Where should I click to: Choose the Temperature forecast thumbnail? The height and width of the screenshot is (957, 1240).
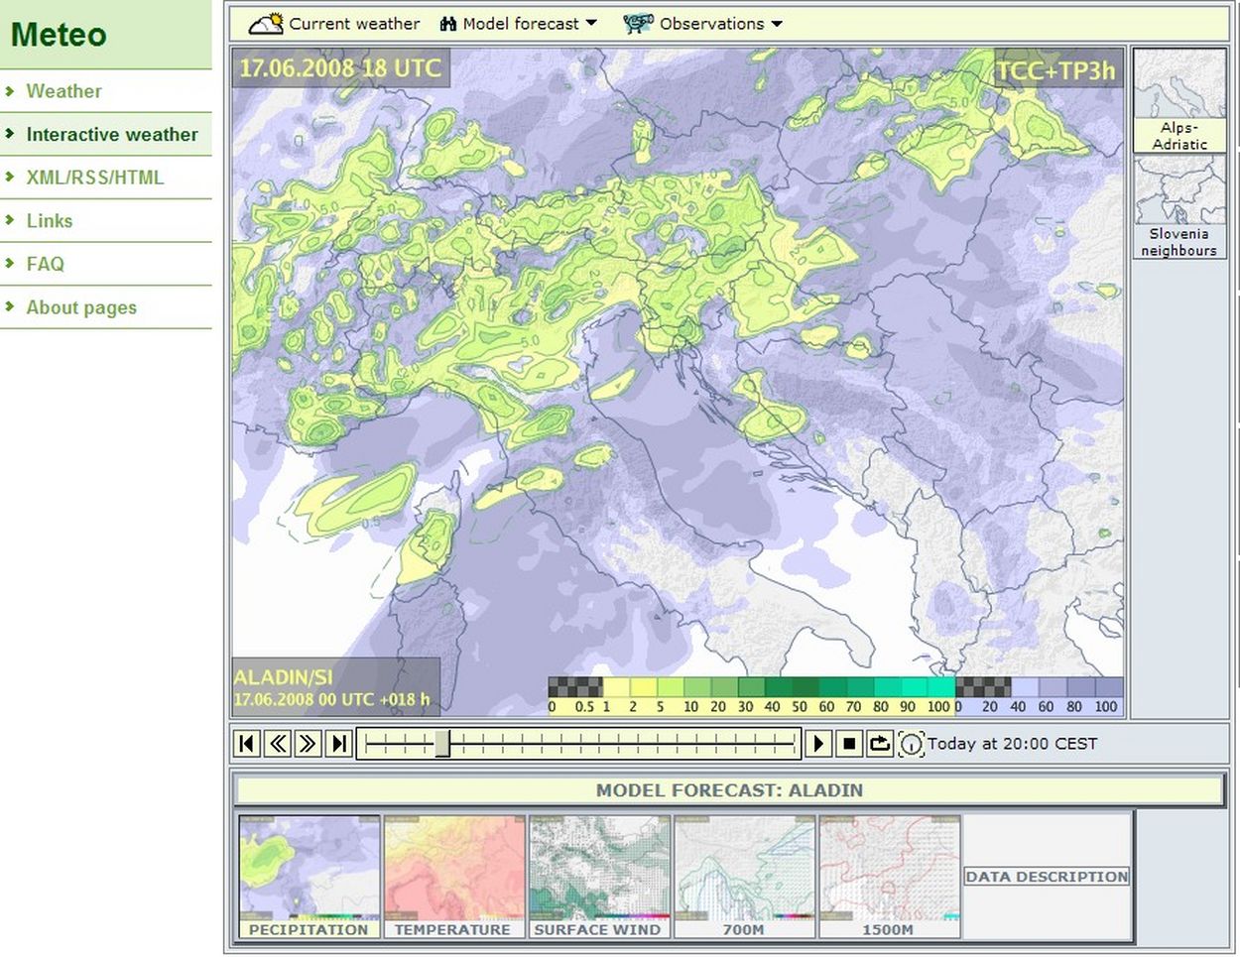pos(453,877)
